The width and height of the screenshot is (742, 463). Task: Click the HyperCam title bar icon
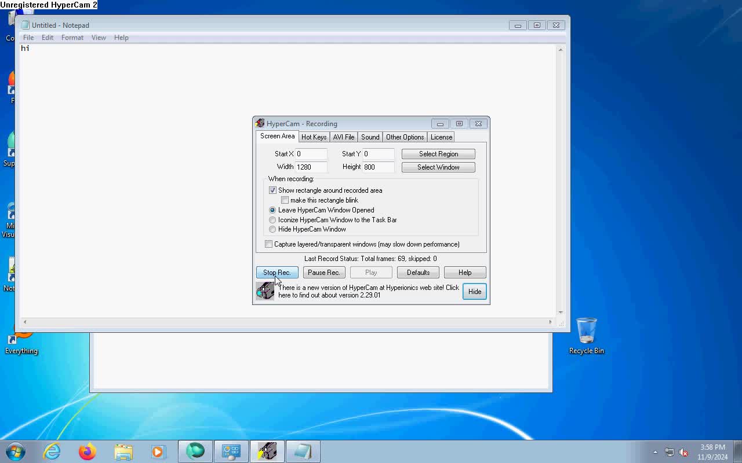pyautogui.click(x=260, y=123)
